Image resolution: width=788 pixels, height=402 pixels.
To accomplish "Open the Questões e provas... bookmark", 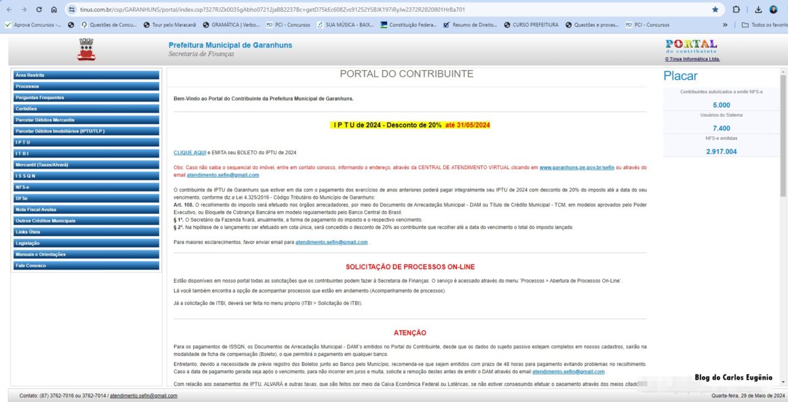I will pos(592,25).
